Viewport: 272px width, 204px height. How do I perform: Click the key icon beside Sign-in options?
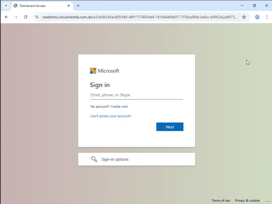tap(94, 159)
